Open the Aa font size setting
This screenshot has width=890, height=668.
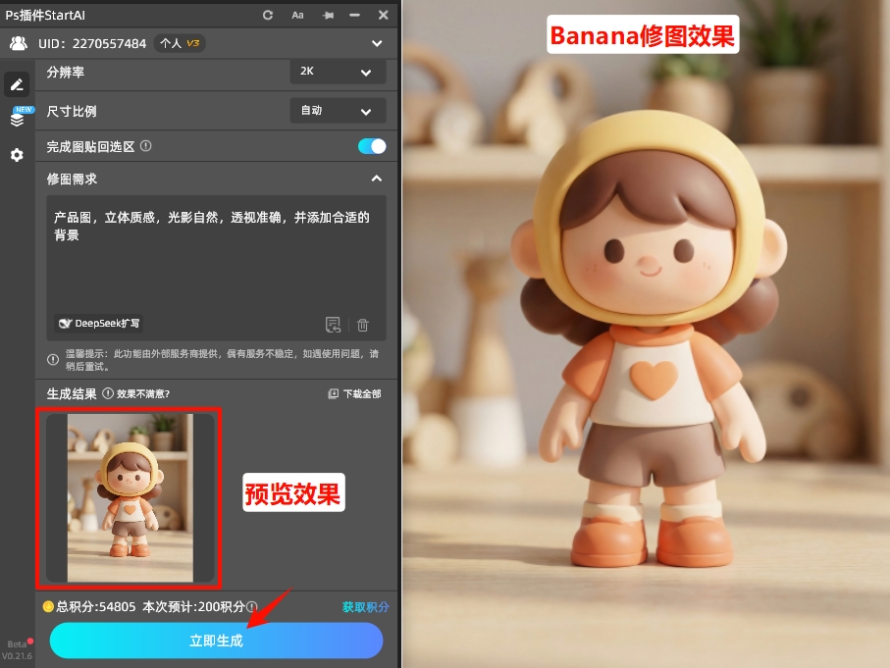pyautogui.click(x=297, y=15)
